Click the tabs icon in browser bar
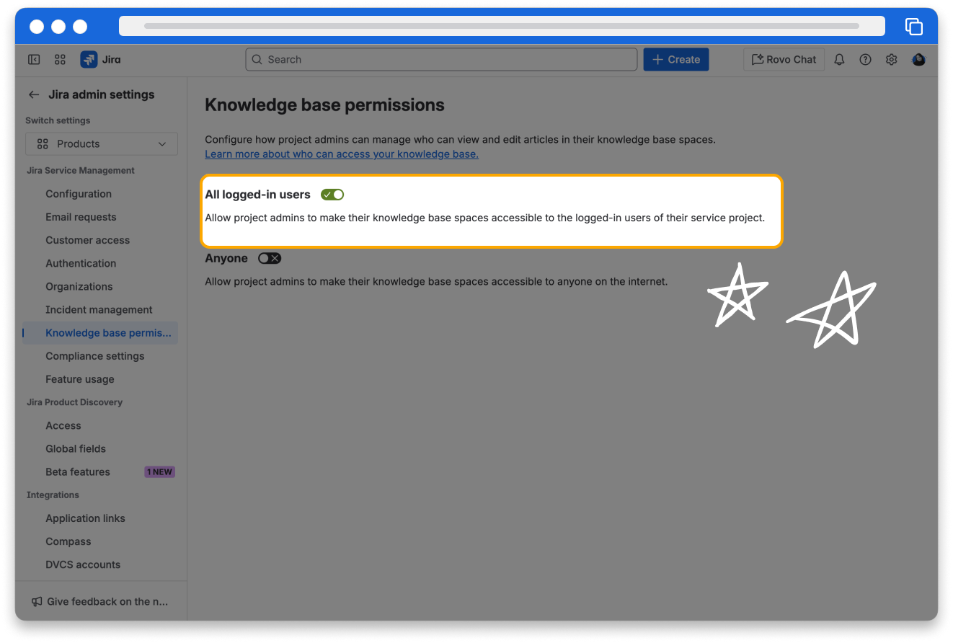The image size is (953, 643). (x=913, y=27)
